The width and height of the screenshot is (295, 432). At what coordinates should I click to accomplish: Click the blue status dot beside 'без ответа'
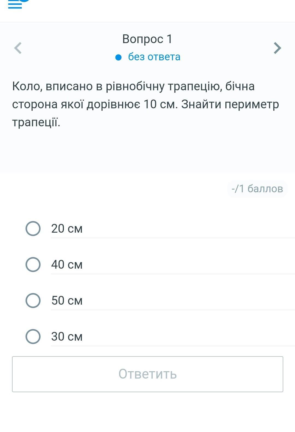[x=118, y=57]
